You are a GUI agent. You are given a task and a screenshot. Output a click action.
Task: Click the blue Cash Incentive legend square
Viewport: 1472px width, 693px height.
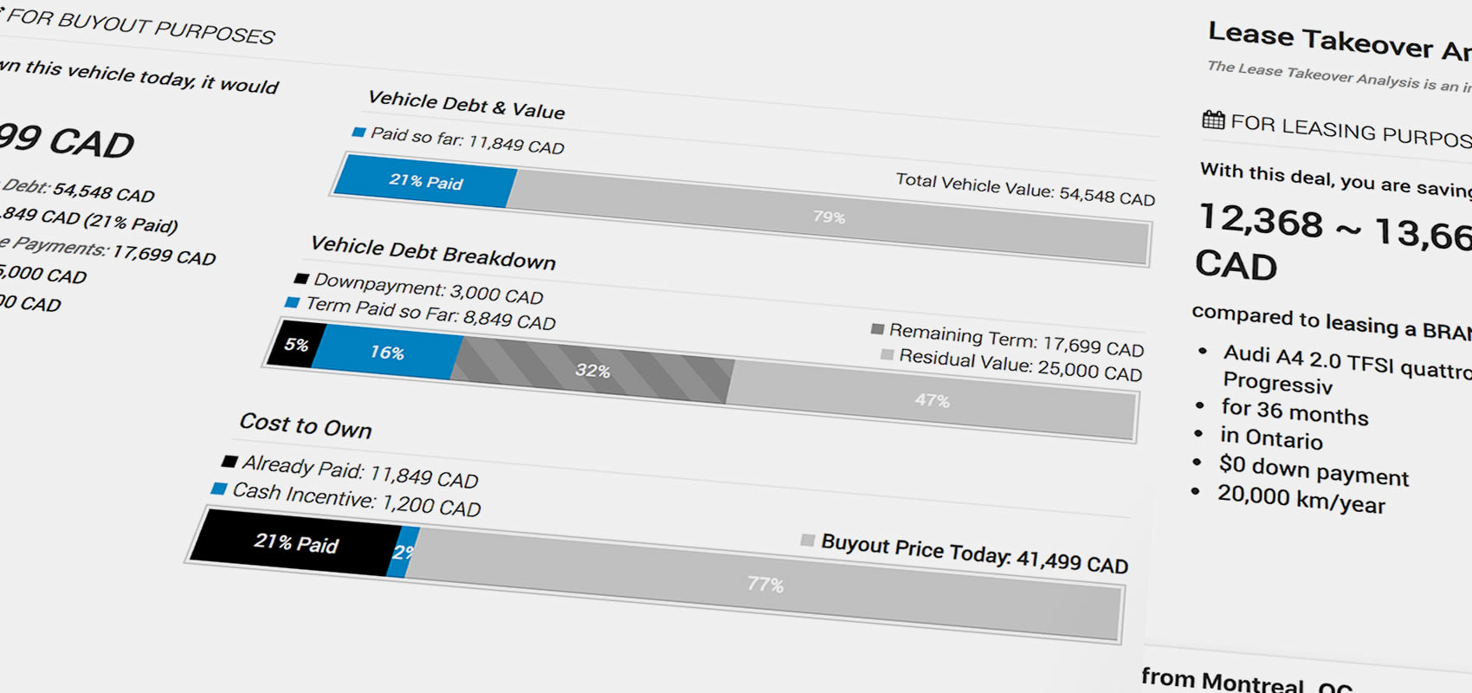219,489
